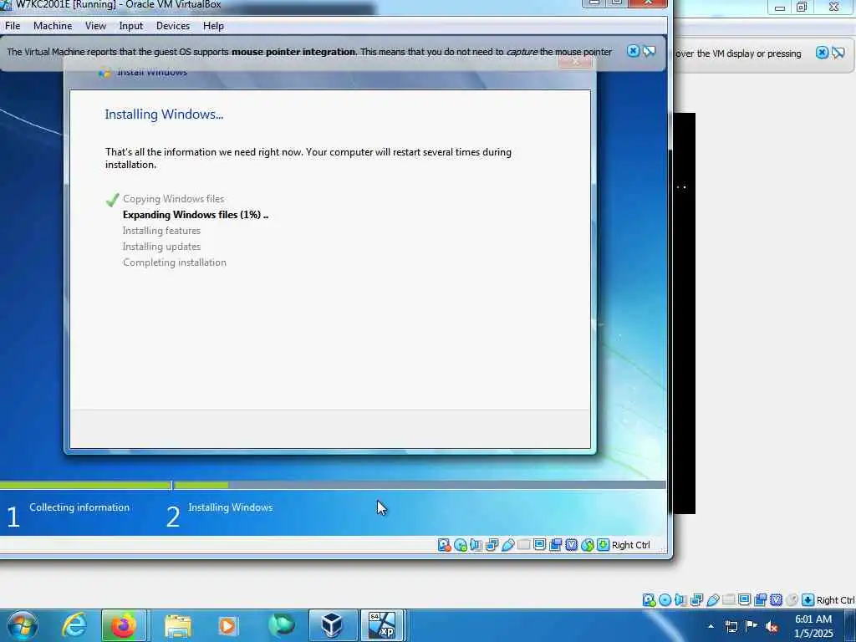The width and height of the screenshot is (856, 642).
Task: Switch to the VirtualBox Manager taskbar button
Action: click(x=331, y=625)
